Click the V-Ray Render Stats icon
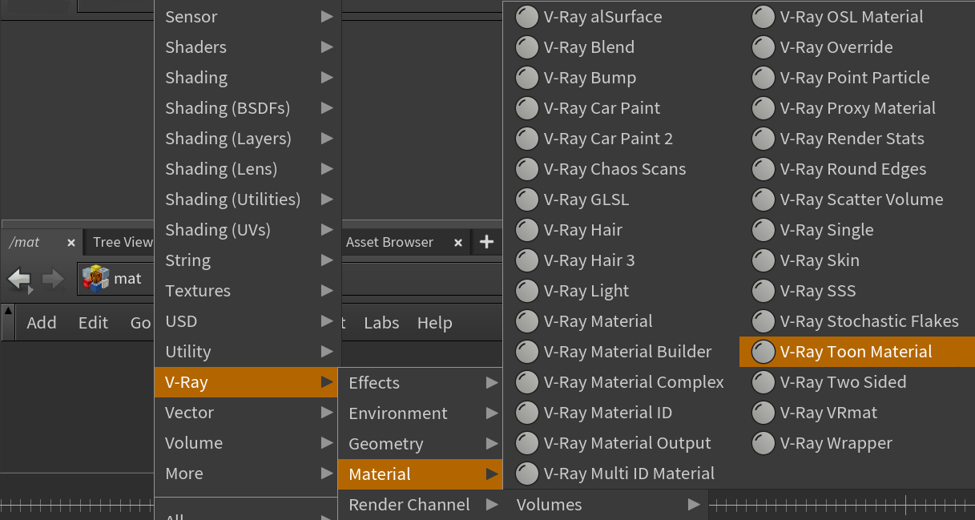The height and width of the screenshot is (520, 975). 763,139
